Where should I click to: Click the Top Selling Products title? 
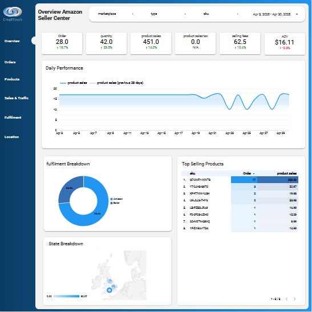click(202, 164)
